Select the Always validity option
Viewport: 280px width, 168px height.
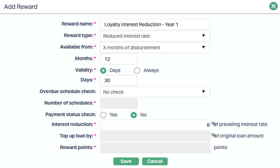tap(137, 71)
